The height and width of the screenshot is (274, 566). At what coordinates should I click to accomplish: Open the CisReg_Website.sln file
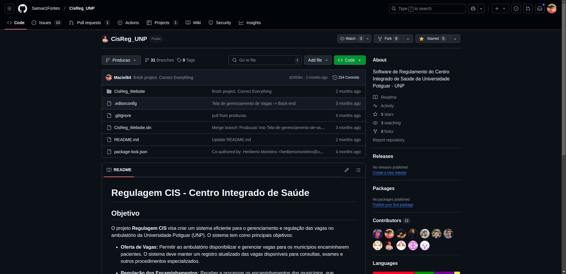[133, 128]
